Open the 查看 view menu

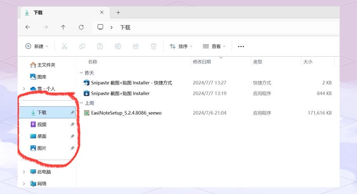coord(214,46)
